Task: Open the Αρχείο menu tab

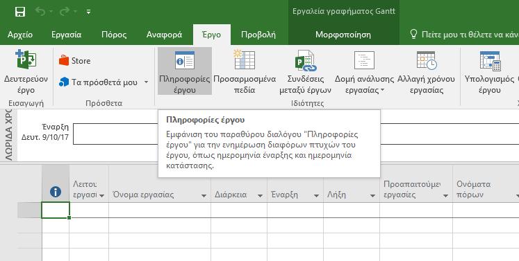Action: pos(20,35)
